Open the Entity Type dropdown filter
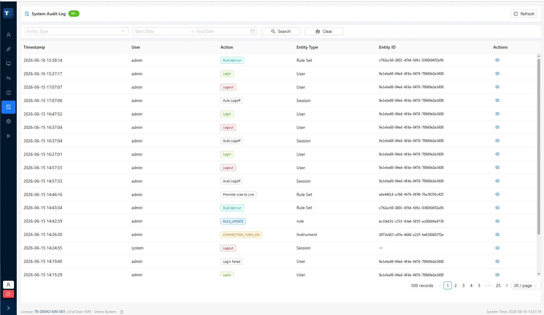 pos(76,31)
